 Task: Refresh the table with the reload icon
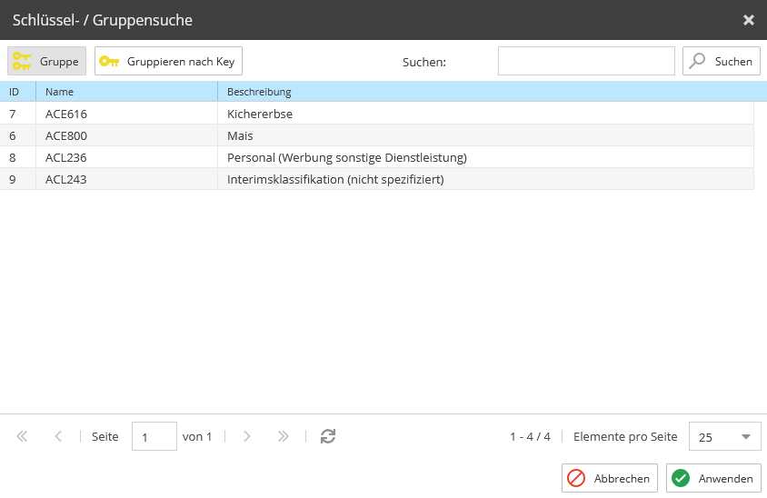[328, 436]
